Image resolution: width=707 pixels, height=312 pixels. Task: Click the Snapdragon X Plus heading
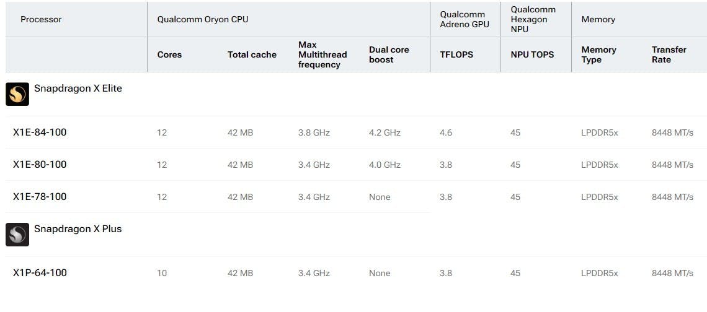coord(78,228)
